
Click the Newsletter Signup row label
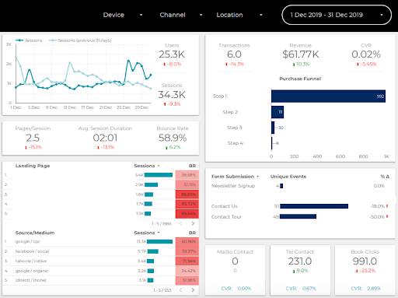233,186
